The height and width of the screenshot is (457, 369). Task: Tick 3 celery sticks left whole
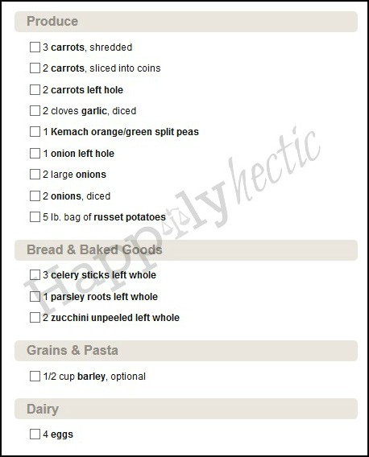[35, 275]
